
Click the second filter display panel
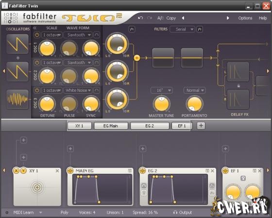[x=192, y=58]
